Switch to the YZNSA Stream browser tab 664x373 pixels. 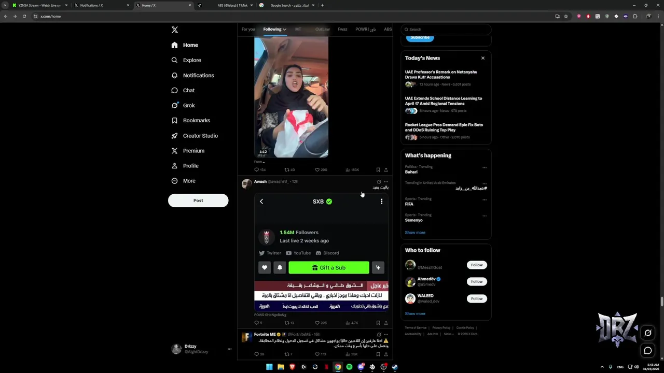click(39, 5)
